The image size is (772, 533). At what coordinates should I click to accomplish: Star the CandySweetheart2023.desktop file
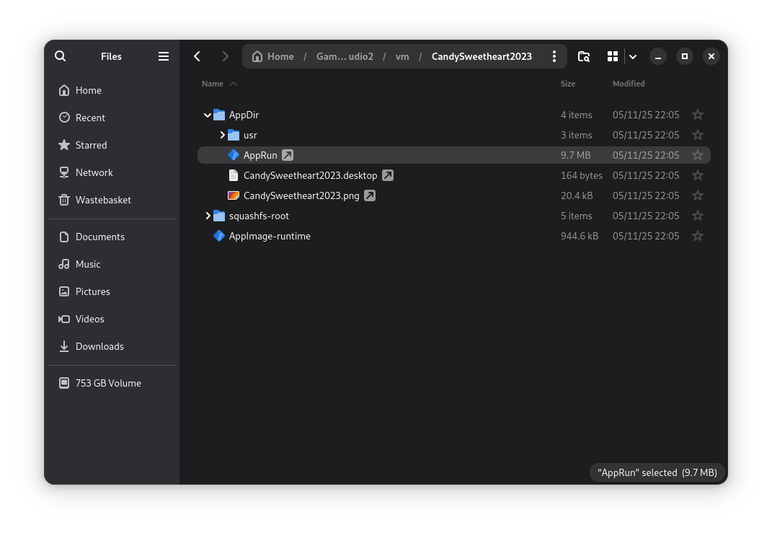coord(697,175)
